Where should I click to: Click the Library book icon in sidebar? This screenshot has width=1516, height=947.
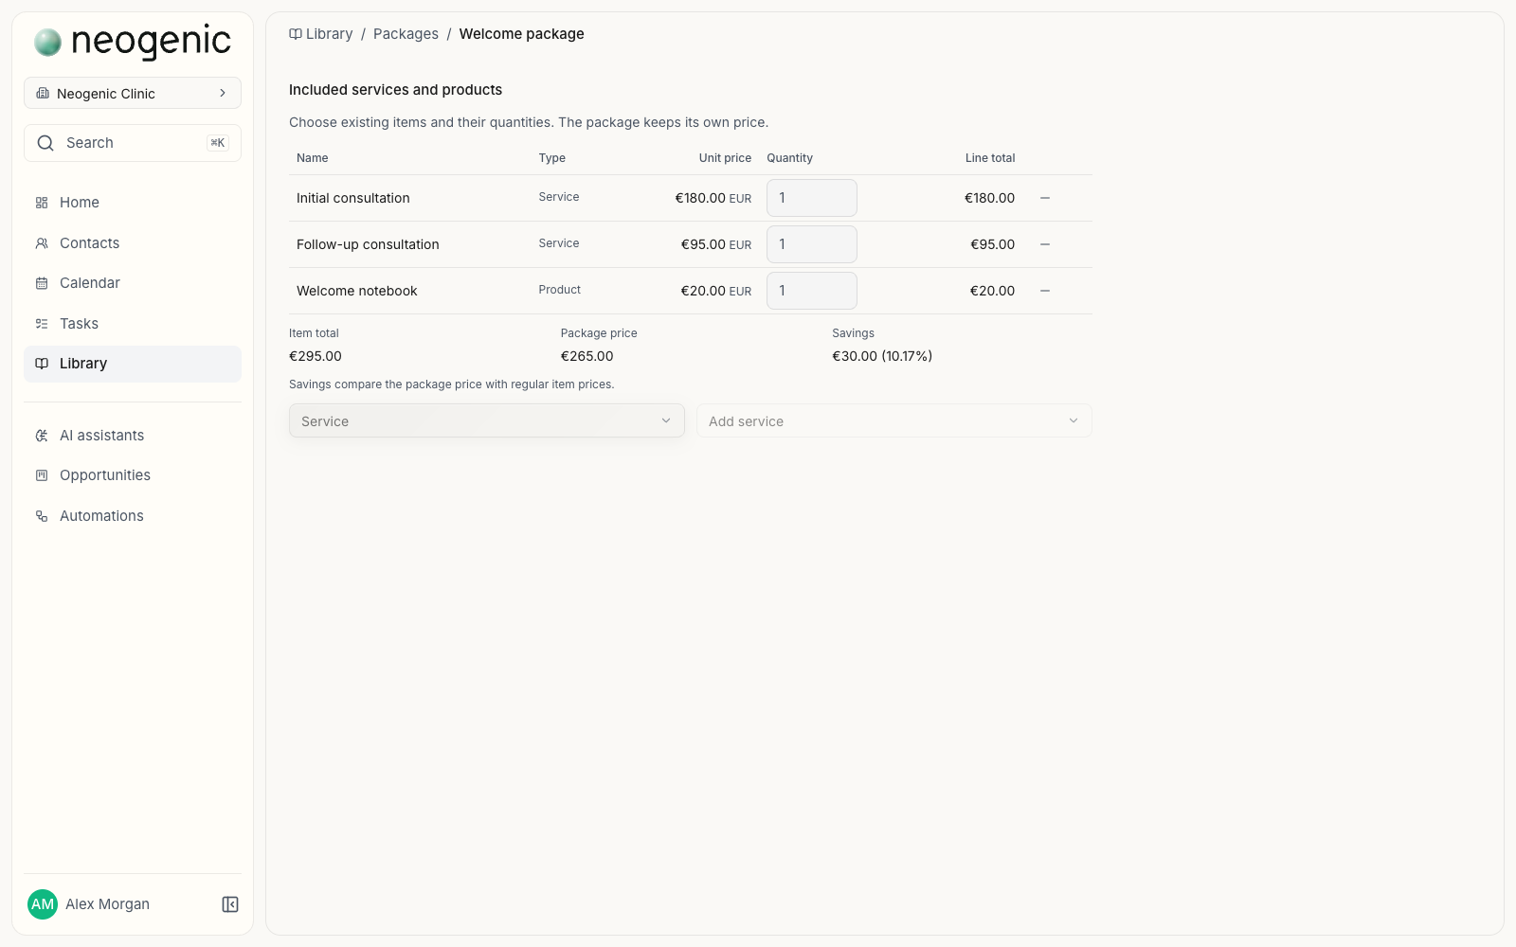coord(42,364)
